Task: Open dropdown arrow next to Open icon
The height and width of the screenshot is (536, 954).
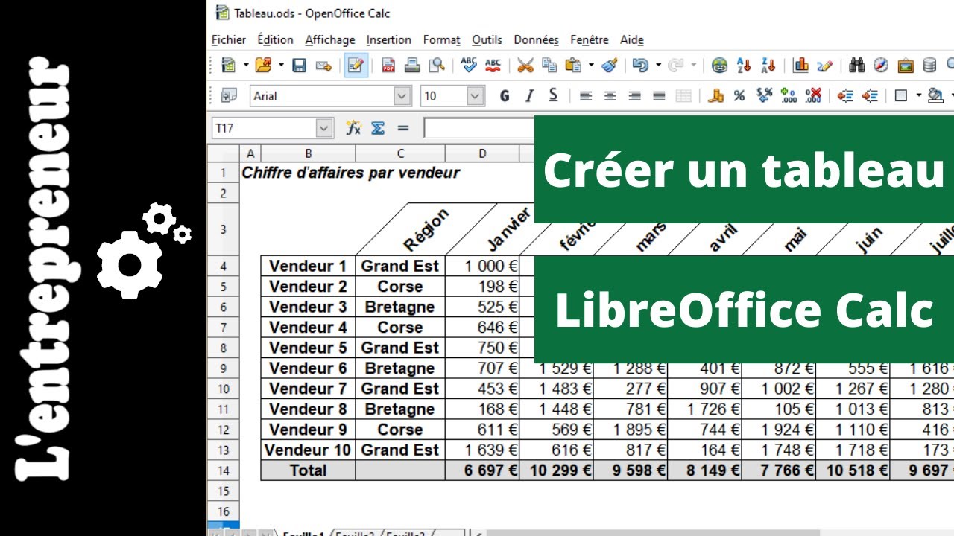Action: (x=281, y=66)
